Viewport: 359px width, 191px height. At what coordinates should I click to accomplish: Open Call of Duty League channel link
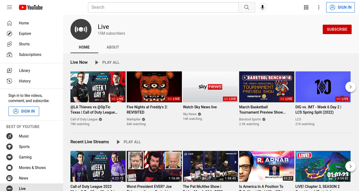pos(84,119)
